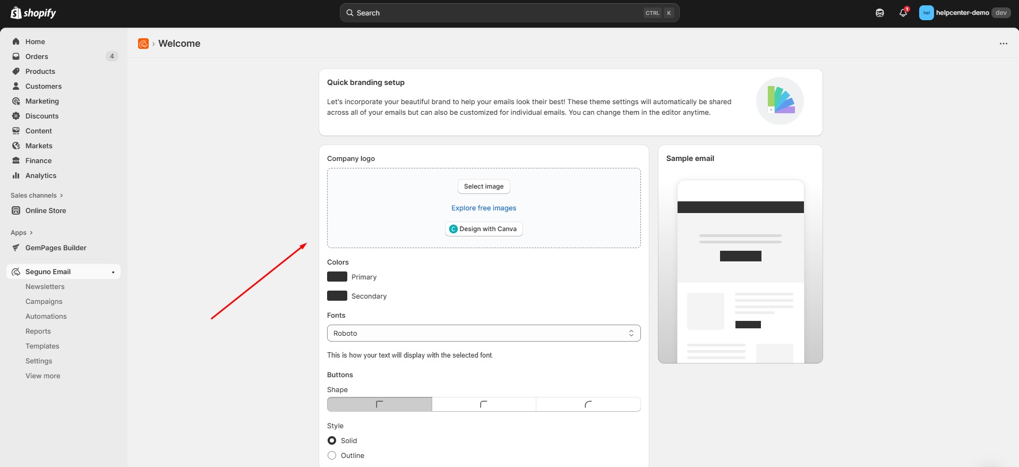Image resolution: width=1019 pixels, height=467 pixels.
Task: Open the Roboto fonts dropdown
Action: tap(483, 333)
